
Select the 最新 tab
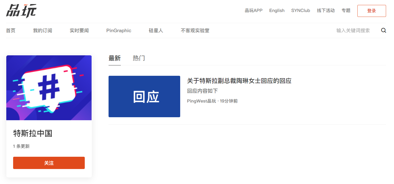click(115, 58)
